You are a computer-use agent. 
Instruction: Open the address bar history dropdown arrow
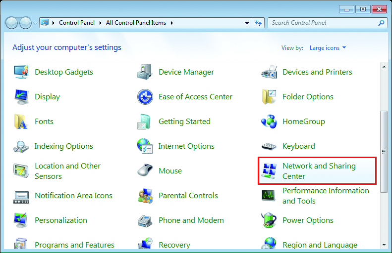(x=247, y=23)
